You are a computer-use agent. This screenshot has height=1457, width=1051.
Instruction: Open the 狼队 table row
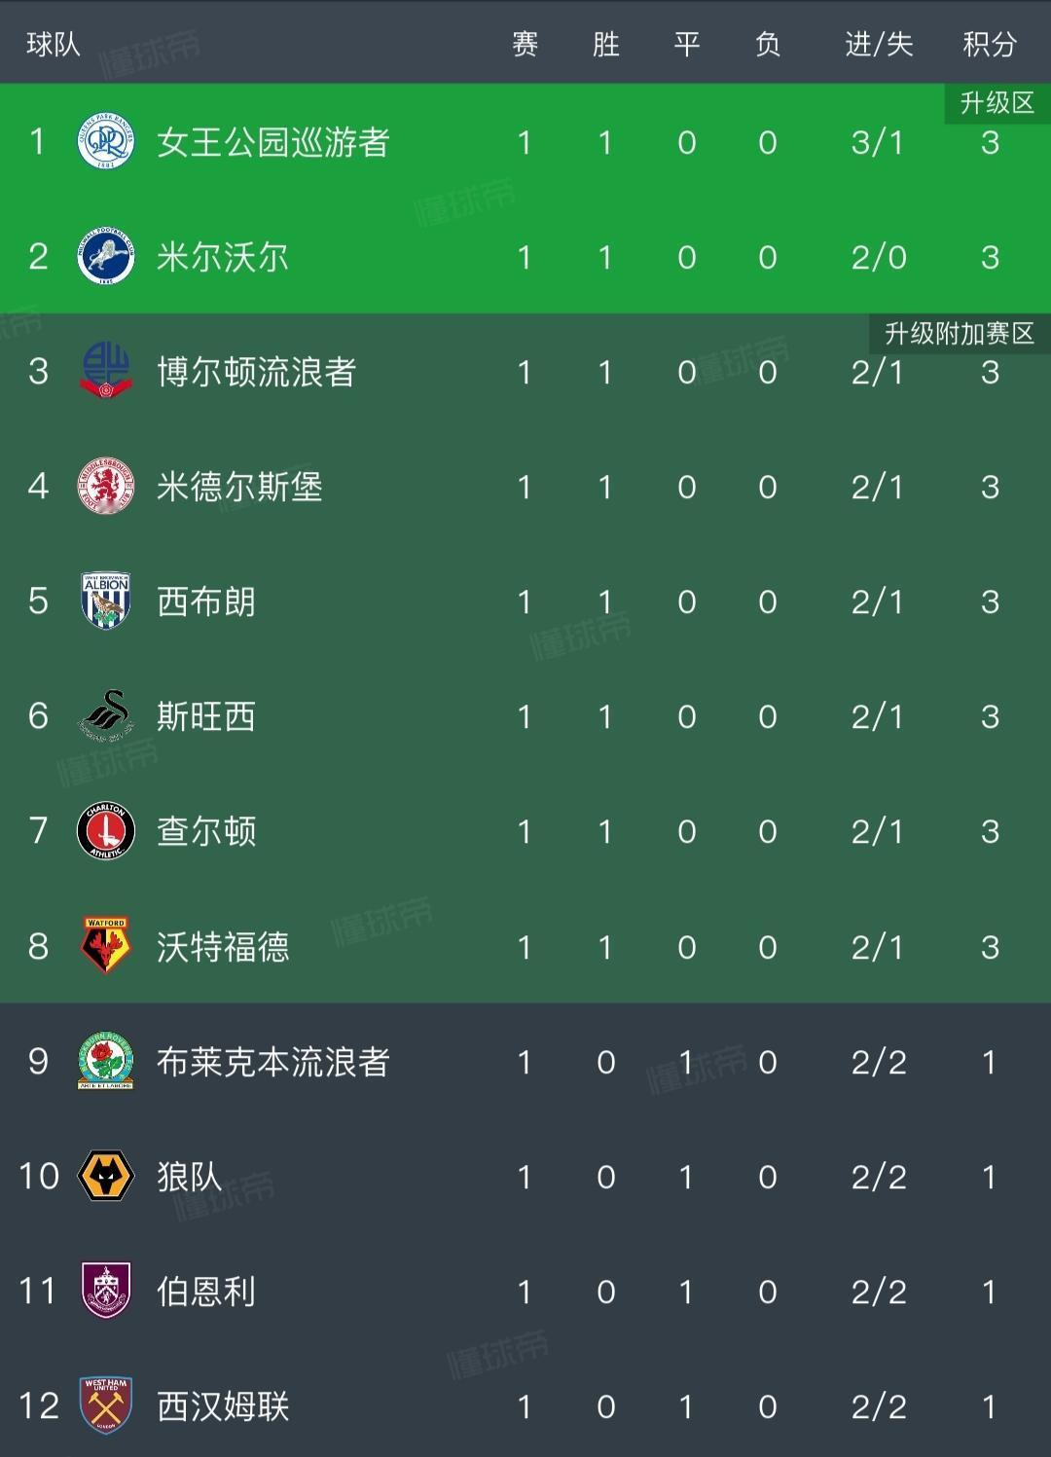pyautogui.click(x=525, y=1176)
